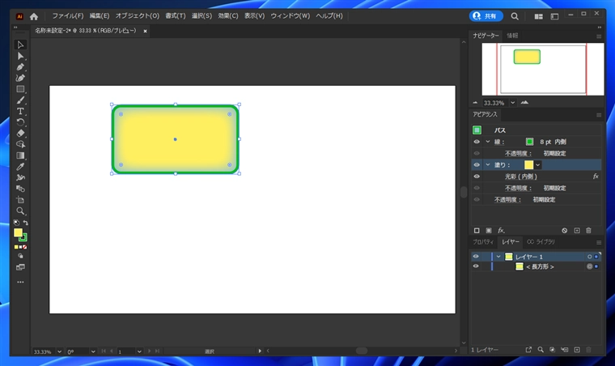This screenshot has width=615, height=366.
Task: Clear appearance with the no-symbol icon
Action: coord(564,230)
